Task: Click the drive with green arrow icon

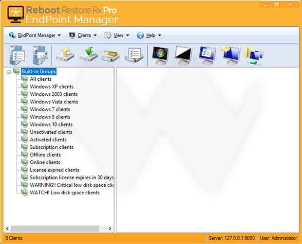Action: click(x=89, y=55)
